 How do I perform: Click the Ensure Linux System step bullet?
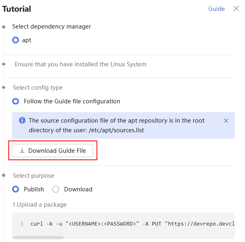pyautogui.click(x=4, y=64)
